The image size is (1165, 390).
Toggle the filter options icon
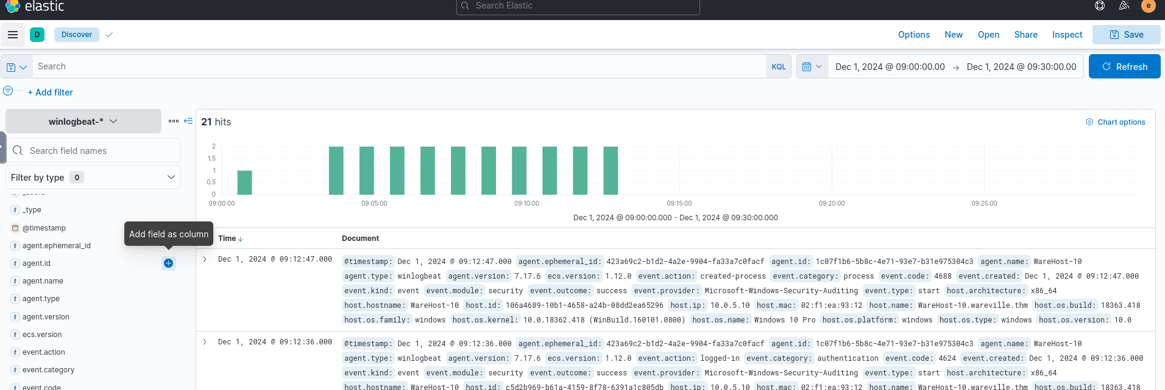click(8, 91)
